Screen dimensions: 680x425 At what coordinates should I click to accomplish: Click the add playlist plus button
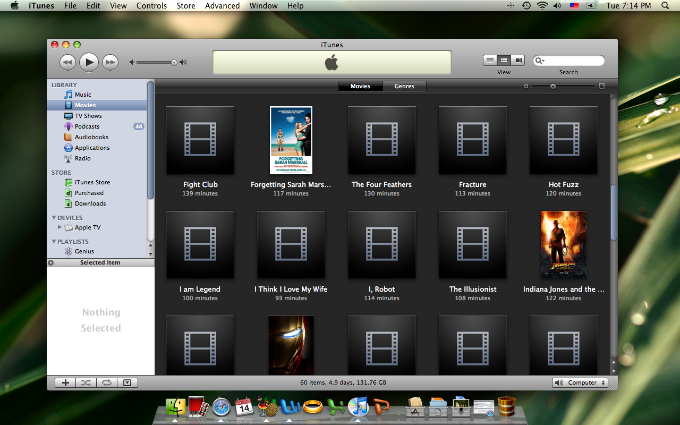coord(65,382)
